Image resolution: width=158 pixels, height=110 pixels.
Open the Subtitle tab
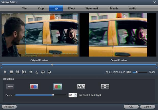[x=114, y=8]
